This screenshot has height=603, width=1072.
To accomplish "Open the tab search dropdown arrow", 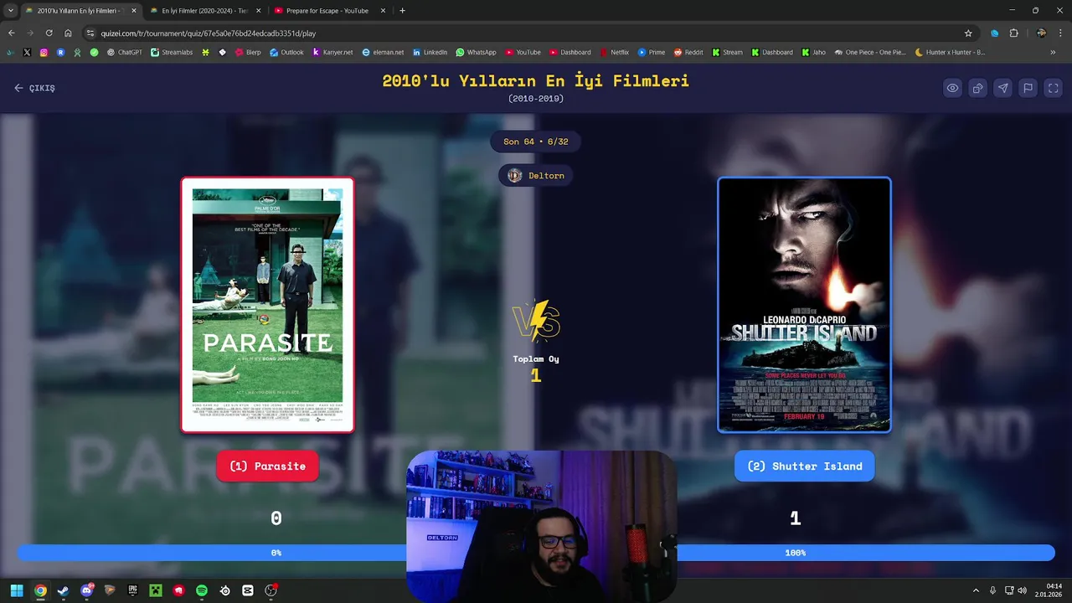I will coord(10,11).
